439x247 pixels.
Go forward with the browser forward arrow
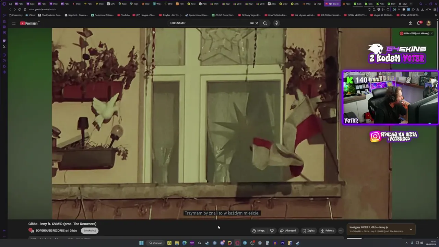click(x=15, y=9)
